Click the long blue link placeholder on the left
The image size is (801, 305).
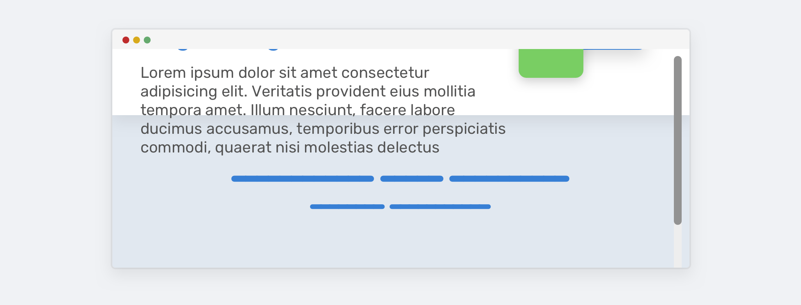pyautogui.click(x=302, y=179)
